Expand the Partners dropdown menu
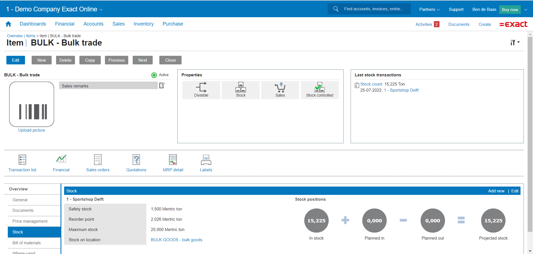533x254 pixels. click(x=429, y=9)
